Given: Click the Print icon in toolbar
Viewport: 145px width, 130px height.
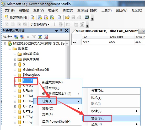Looking at the screenshot, I should click(79, 17).
